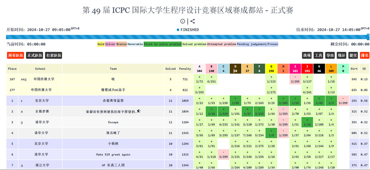Select the 排名 ranking view
The width and height of the screenshot is (370, 170).
(x=364, y=56)
